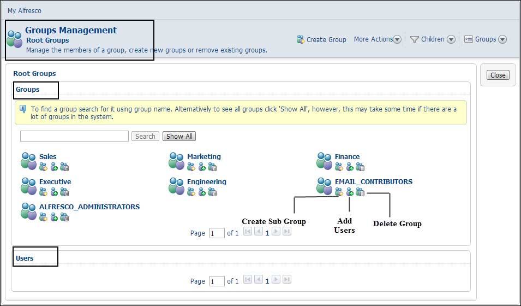Click Delete Group icon under Executive
Viewport: 521px width, 306px height.
[x=64, y=192]
